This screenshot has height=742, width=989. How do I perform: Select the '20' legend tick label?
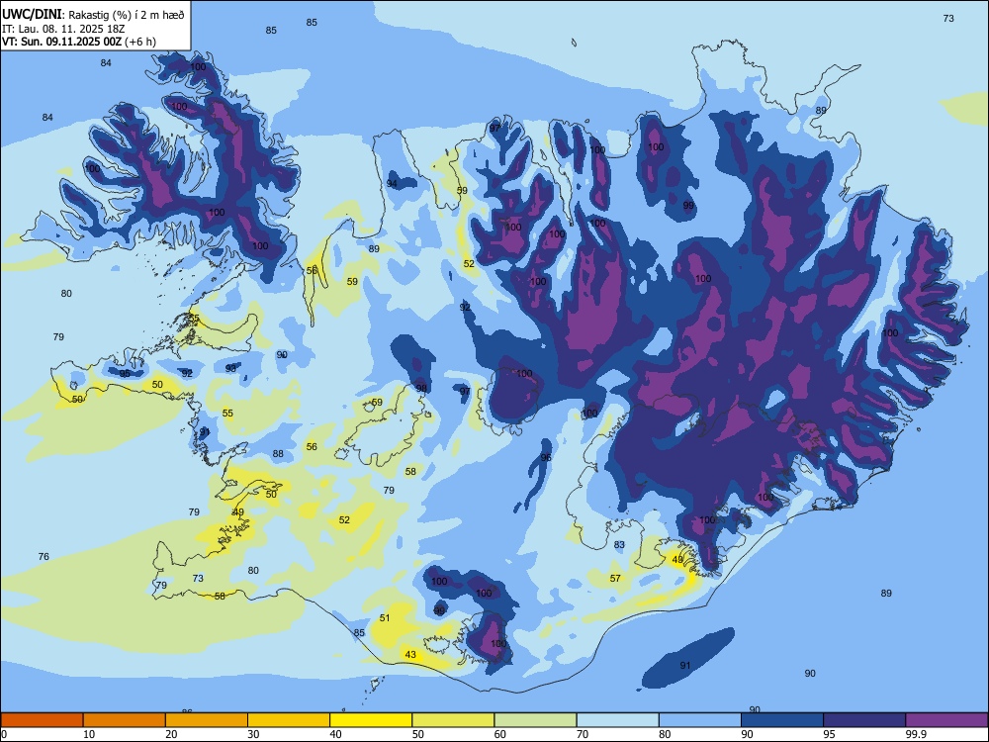click(x=171, y=734)
